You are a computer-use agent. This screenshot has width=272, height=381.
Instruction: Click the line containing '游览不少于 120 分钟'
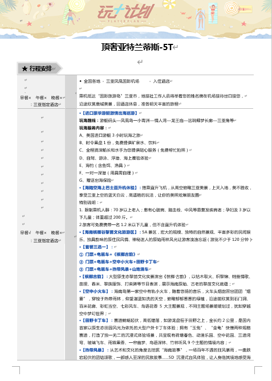(165, 240)
